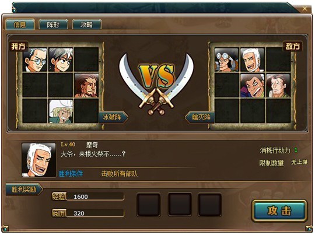Select my team's glasses gray-haired hero portrait
Viewport: 315px width, 235px height.
[35, 60]
